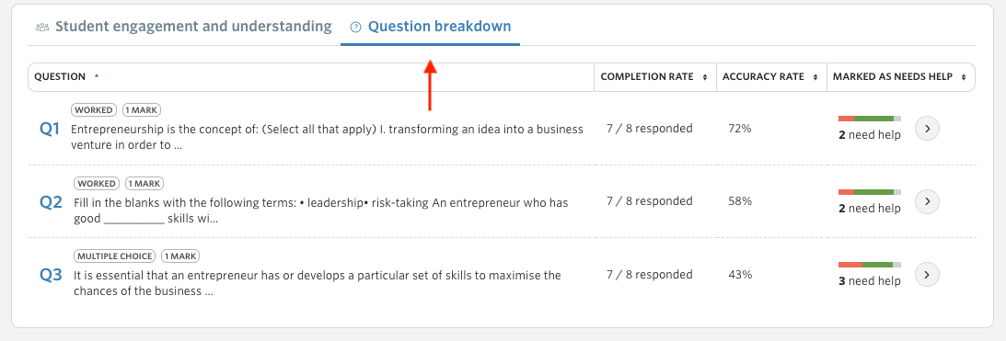Click the question mark icon beside Question breakdown

355,27
